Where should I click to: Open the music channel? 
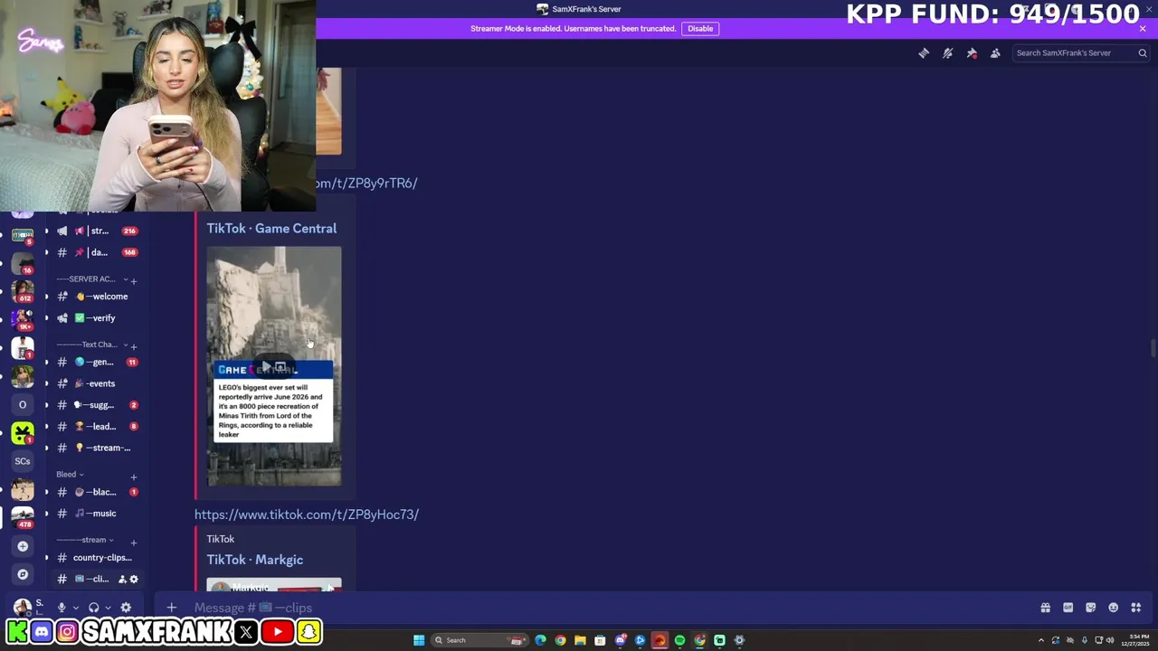pyautogui.click(x=96, y=514)
